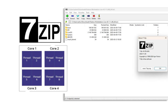Click the Copy toolbar icon
The image size is (168, 112).
(x=83, y=16)
